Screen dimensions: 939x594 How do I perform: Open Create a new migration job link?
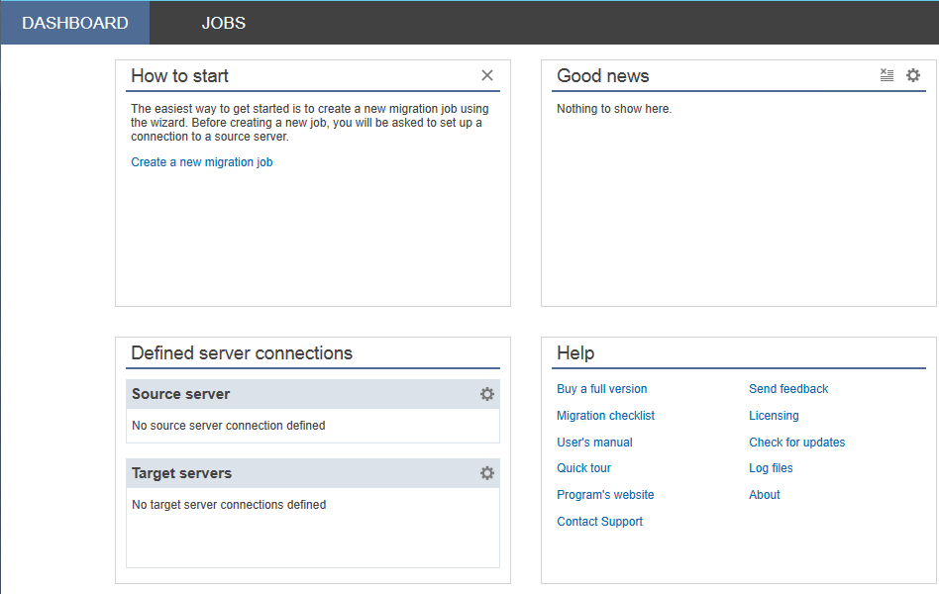[x=202, y=162]
